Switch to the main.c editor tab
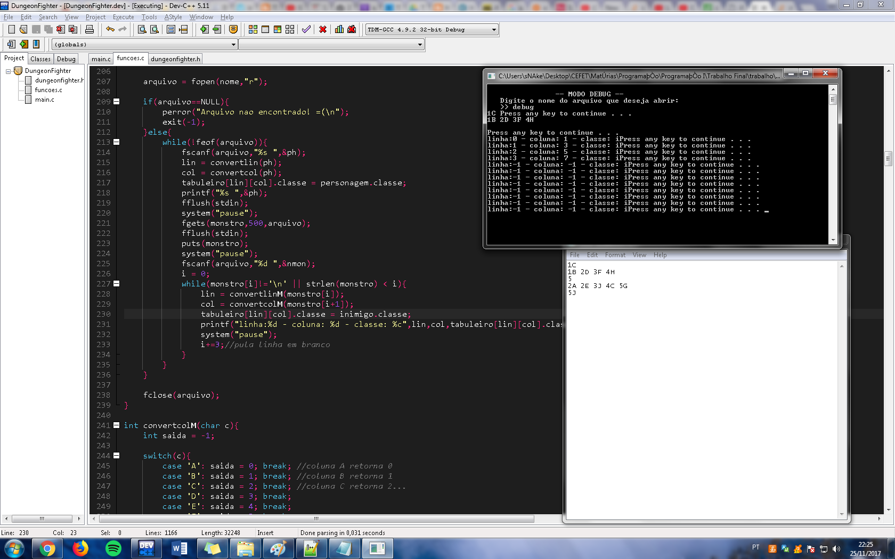Viewport: 895px width, 559px height. [x=101, y=59]
